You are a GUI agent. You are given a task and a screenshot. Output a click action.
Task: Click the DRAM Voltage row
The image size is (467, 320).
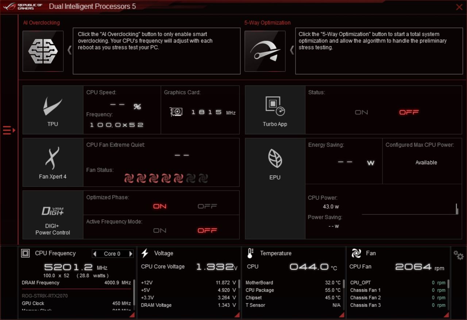pyautogui.click(x=189, y=305)
